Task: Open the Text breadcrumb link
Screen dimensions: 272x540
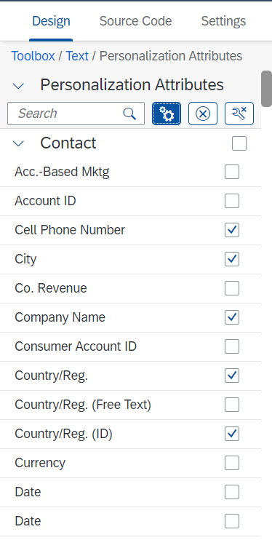Action: coord(77,56)
